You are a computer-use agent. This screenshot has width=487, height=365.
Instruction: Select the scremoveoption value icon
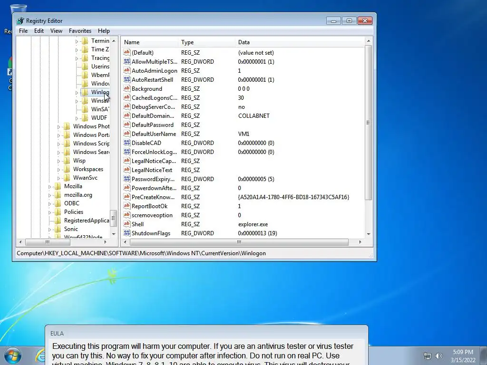127,215
